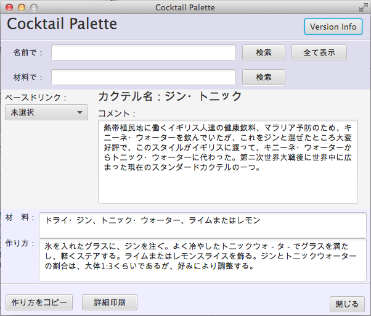
Task: Open the Version Info dialog
Action: click(333, 27)
